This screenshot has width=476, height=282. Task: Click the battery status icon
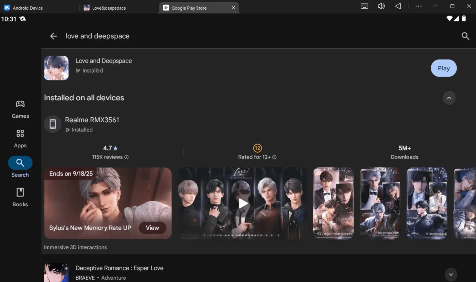click(464, 18)
